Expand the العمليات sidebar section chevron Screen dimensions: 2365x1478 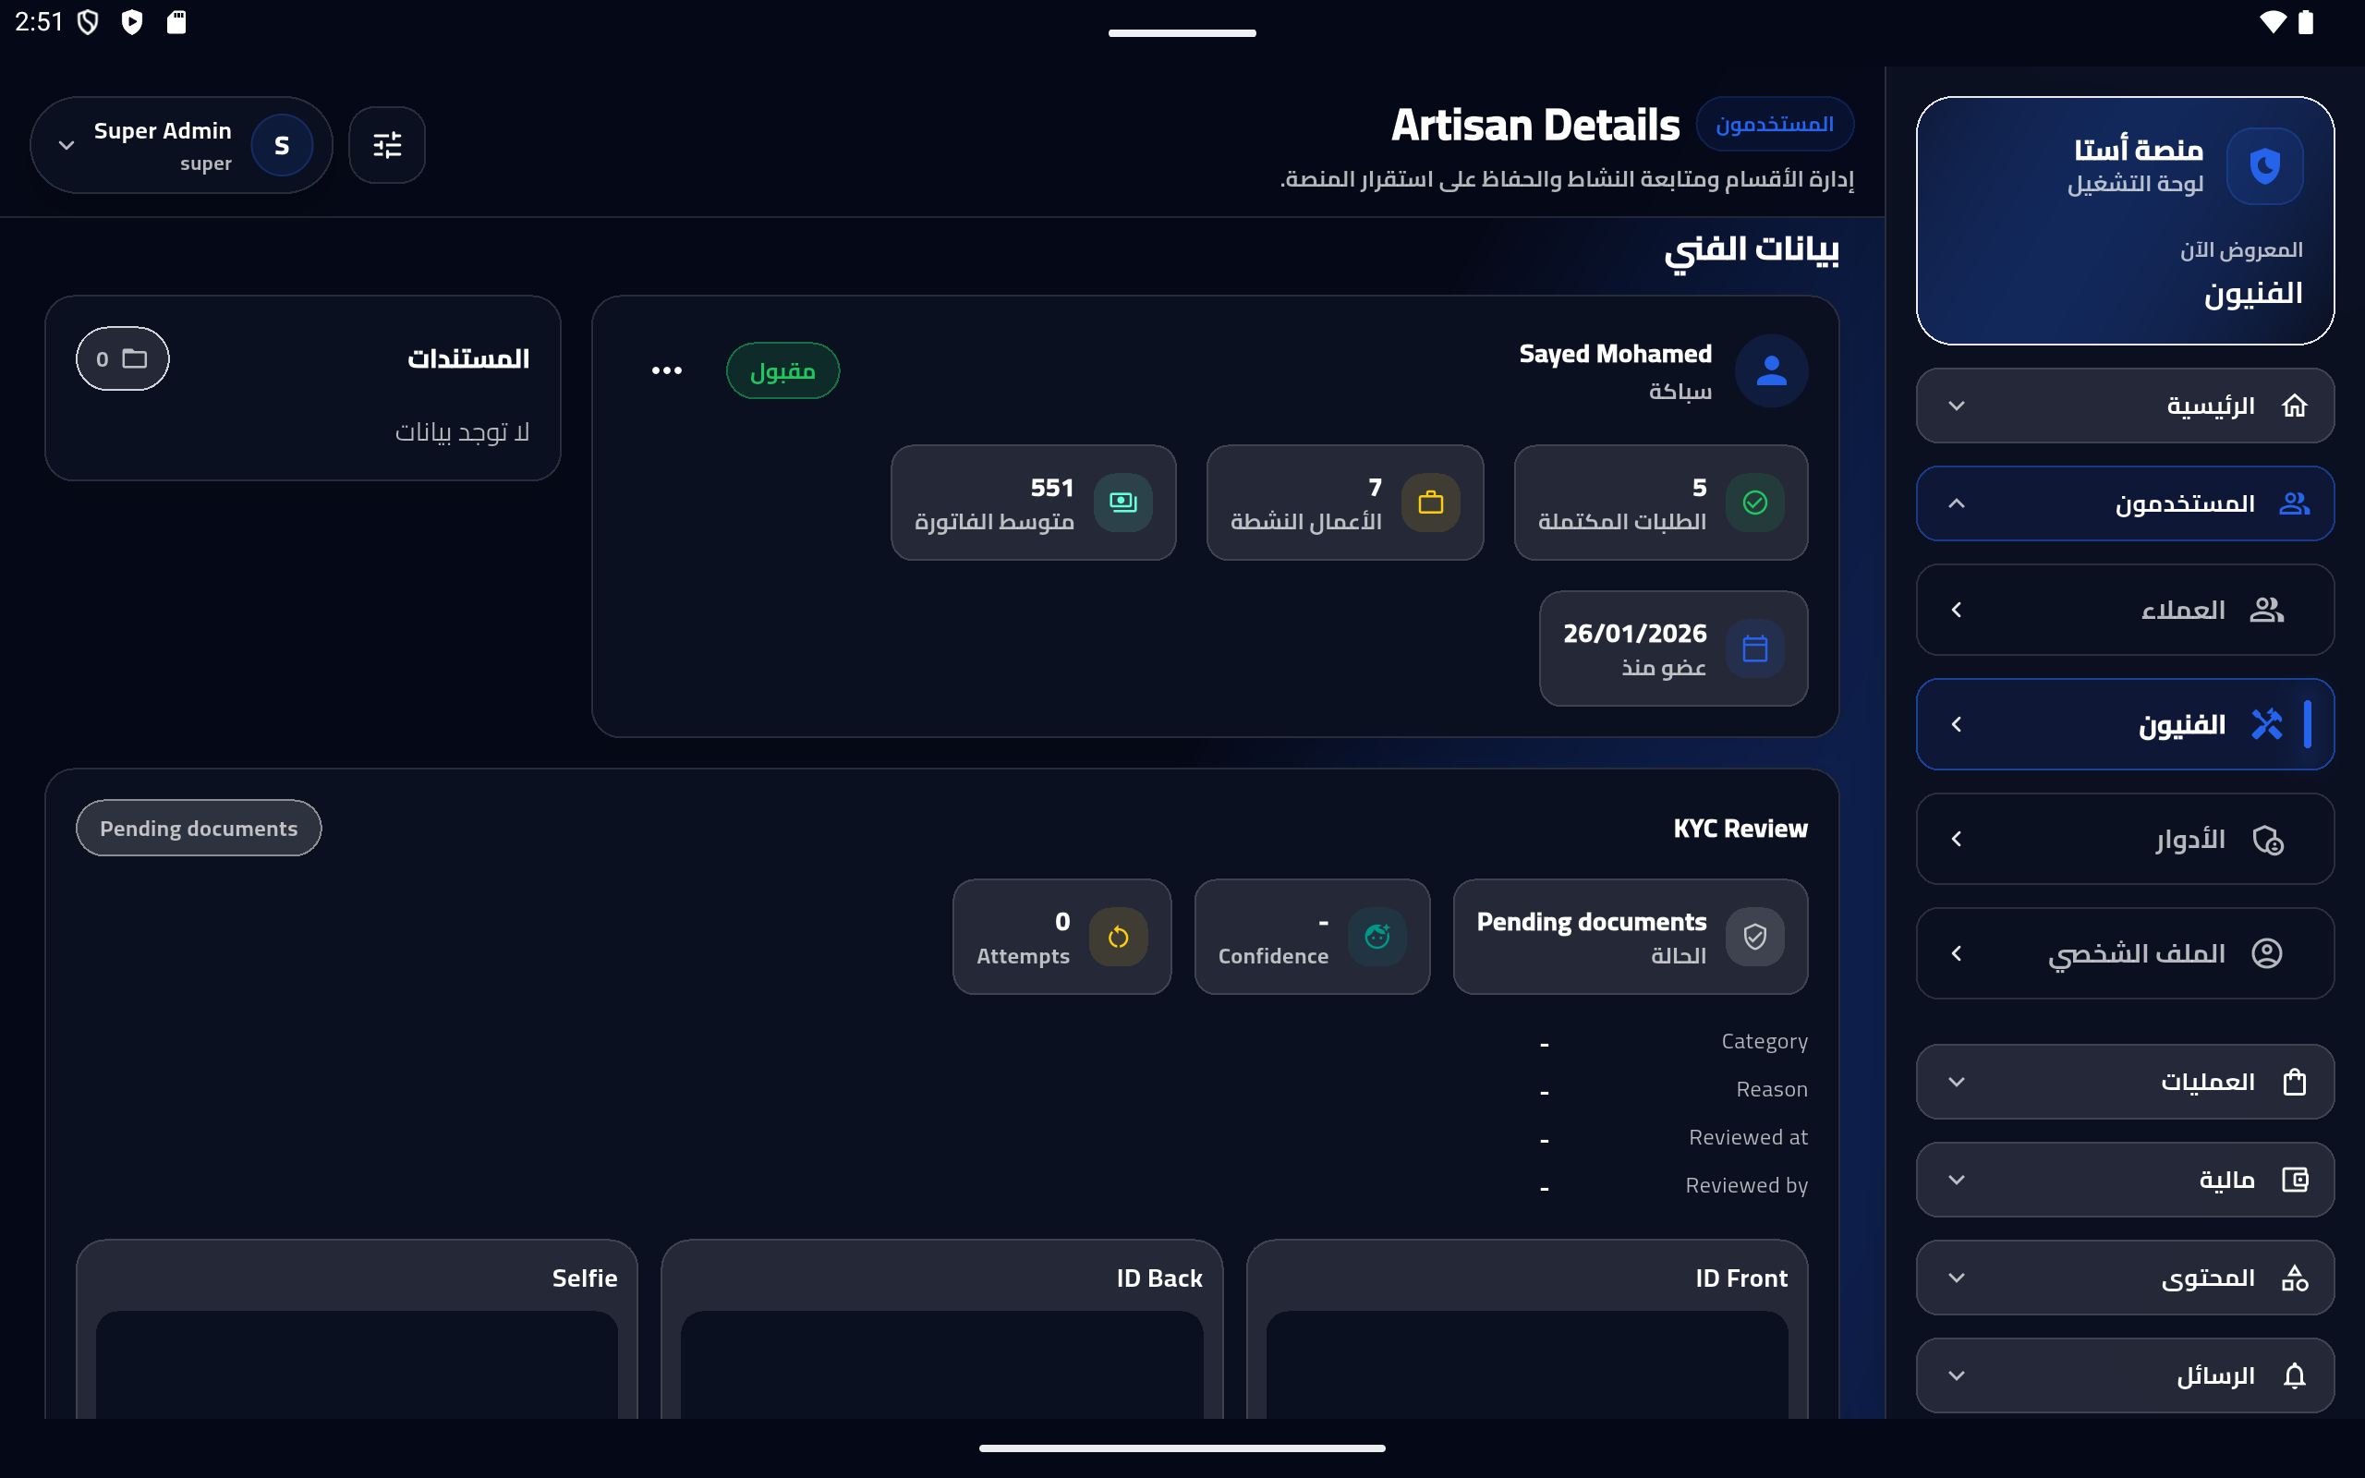(1957, 1082)
